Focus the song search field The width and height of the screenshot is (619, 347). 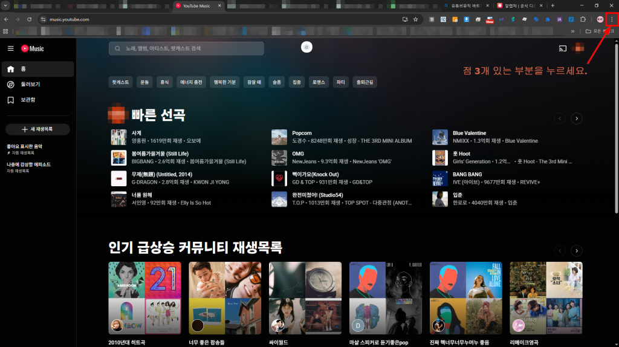tap(186, 48)
